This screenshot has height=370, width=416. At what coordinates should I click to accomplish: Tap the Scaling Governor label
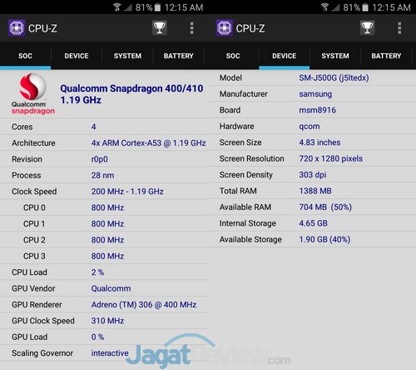(42, 353)
